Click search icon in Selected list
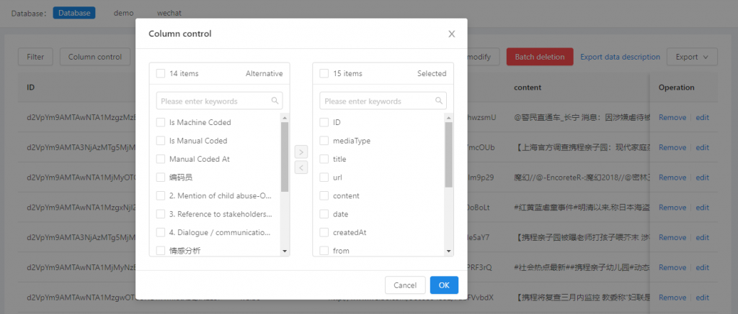 tap(438, 101)
